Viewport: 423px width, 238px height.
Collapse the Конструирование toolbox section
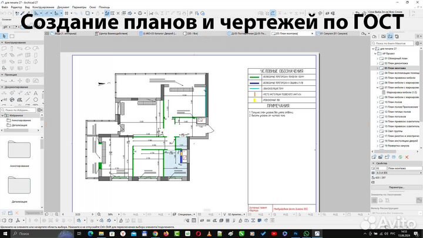(2, 43)
